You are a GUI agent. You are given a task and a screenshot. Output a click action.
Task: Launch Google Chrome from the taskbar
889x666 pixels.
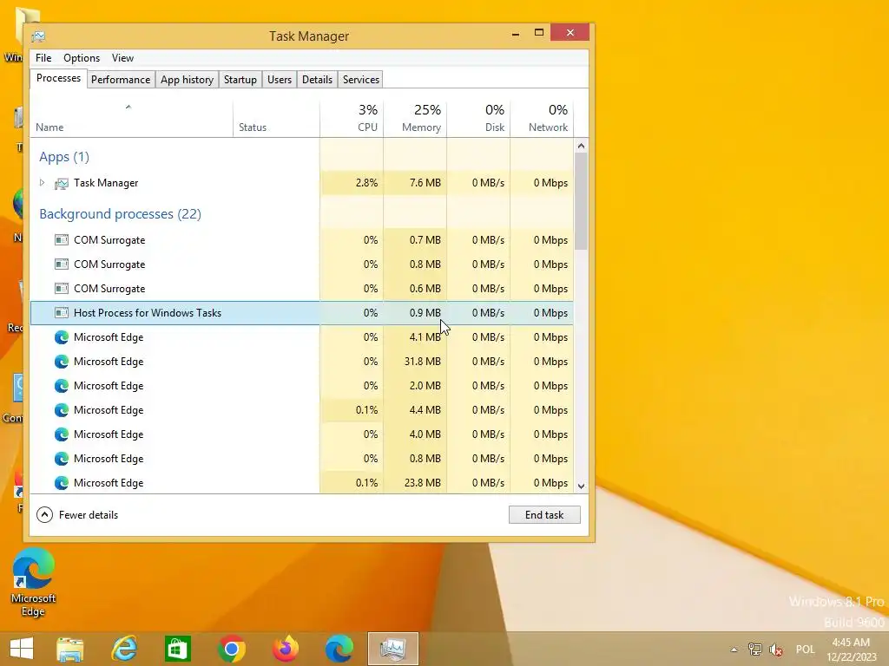point(231,649)
